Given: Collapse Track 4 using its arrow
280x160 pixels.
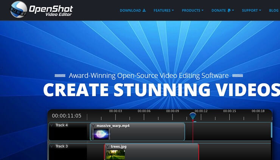Looking at the screenshot, I should click(x=52, y=125).
